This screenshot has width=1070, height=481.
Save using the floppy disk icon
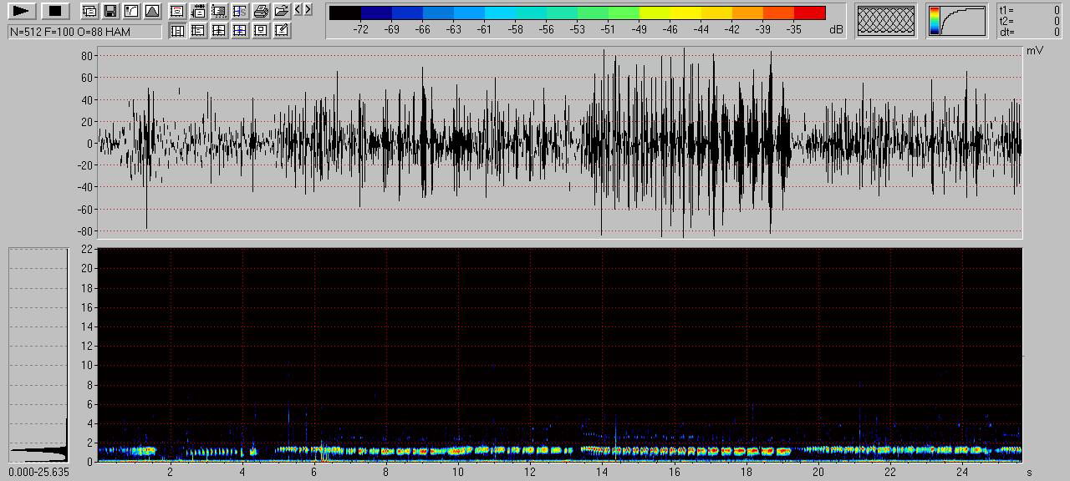[x=110, y=11]
